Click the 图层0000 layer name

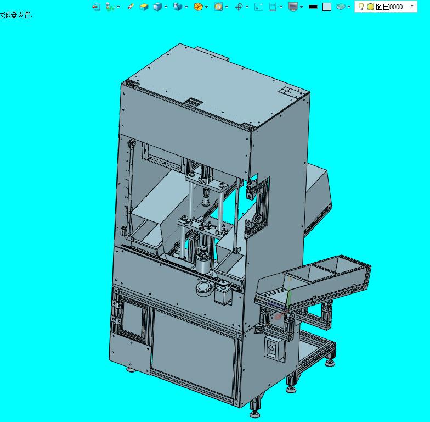coord(389,7)
